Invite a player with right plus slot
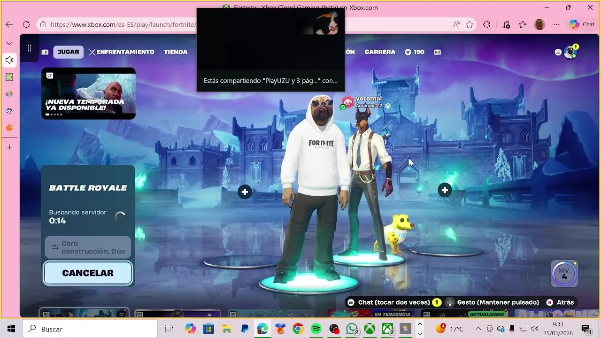 pyautogui.click(x=445, y=190)
